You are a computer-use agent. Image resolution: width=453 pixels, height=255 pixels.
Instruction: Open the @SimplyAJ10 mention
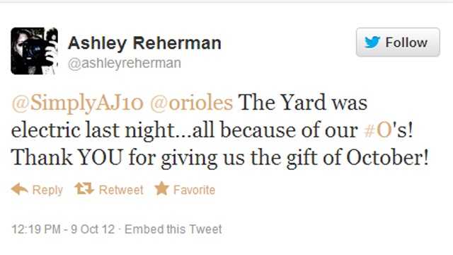[x=77, y=103]
